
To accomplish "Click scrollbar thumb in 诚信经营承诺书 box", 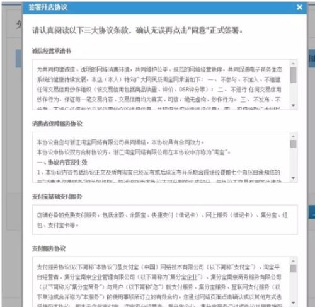I will [x=294, y=75].
